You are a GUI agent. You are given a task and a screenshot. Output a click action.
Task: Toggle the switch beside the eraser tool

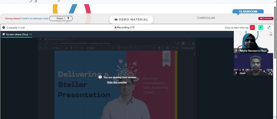58,1
